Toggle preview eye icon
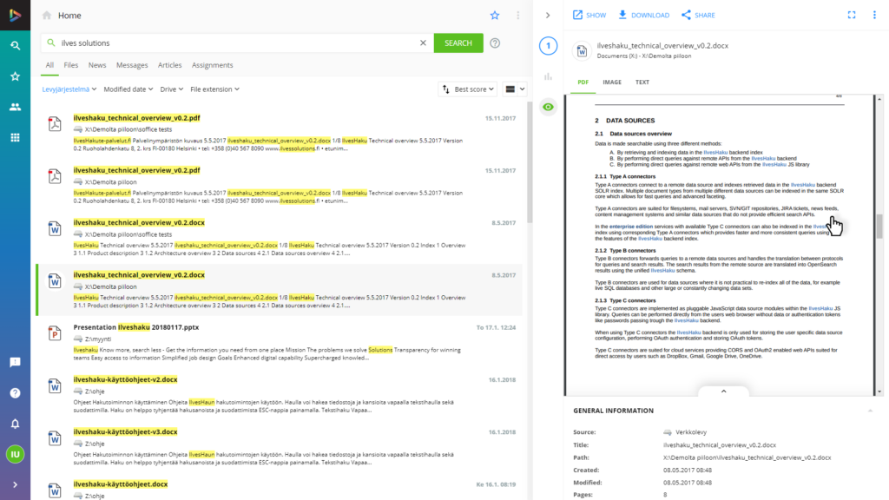This screenshot has height=500, width=889. pyautogui.click(x=549, y=107)
